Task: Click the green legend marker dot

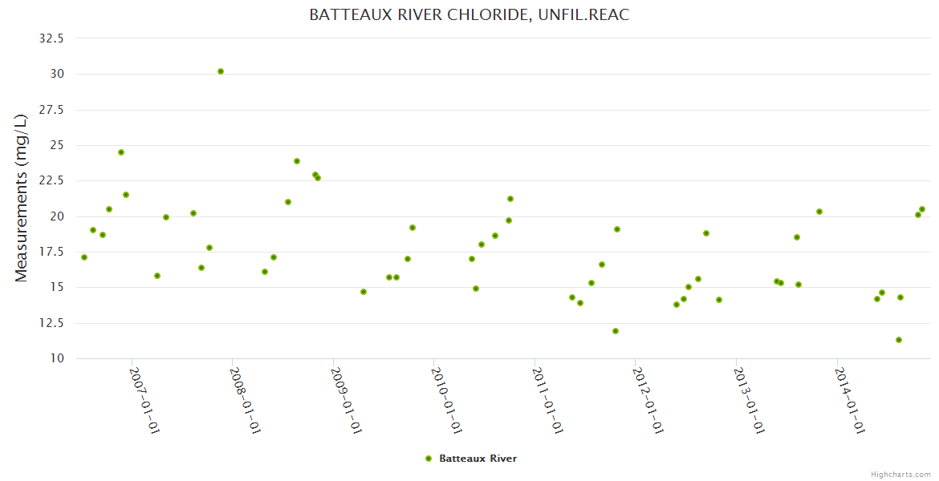Action: tap(428, 459)
